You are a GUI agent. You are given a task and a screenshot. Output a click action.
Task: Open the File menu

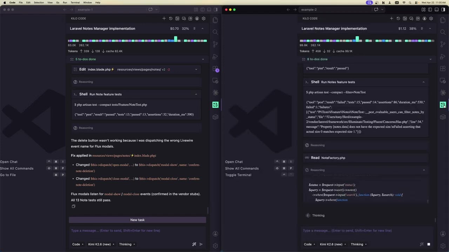tap(21, 2)
